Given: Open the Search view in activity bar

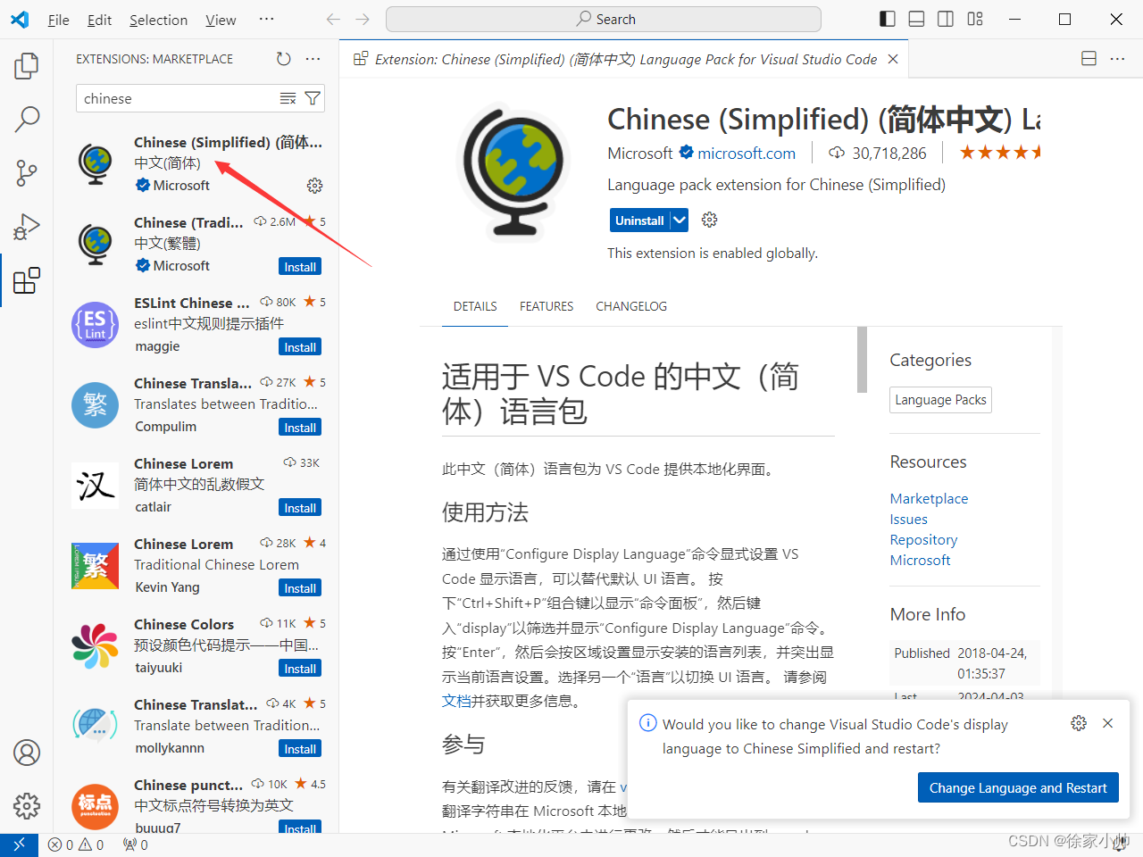Looking at the screenshot, I should pos(27,119).
